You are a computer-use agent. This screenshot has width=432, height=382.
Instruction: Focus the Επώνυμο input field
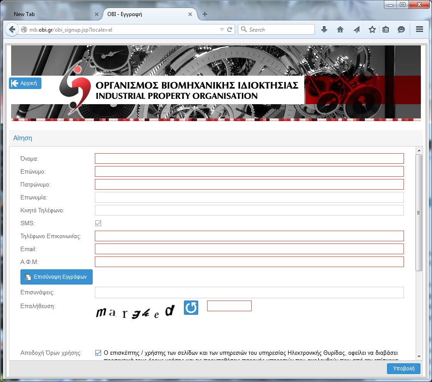pyautogui.click(x=249, y=171)
